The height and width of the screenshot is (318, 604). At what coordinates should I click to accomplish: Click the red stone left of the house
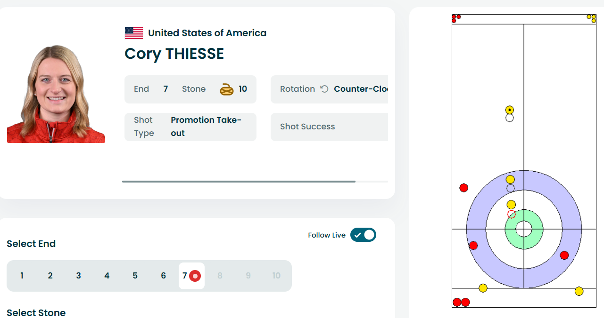464,188
